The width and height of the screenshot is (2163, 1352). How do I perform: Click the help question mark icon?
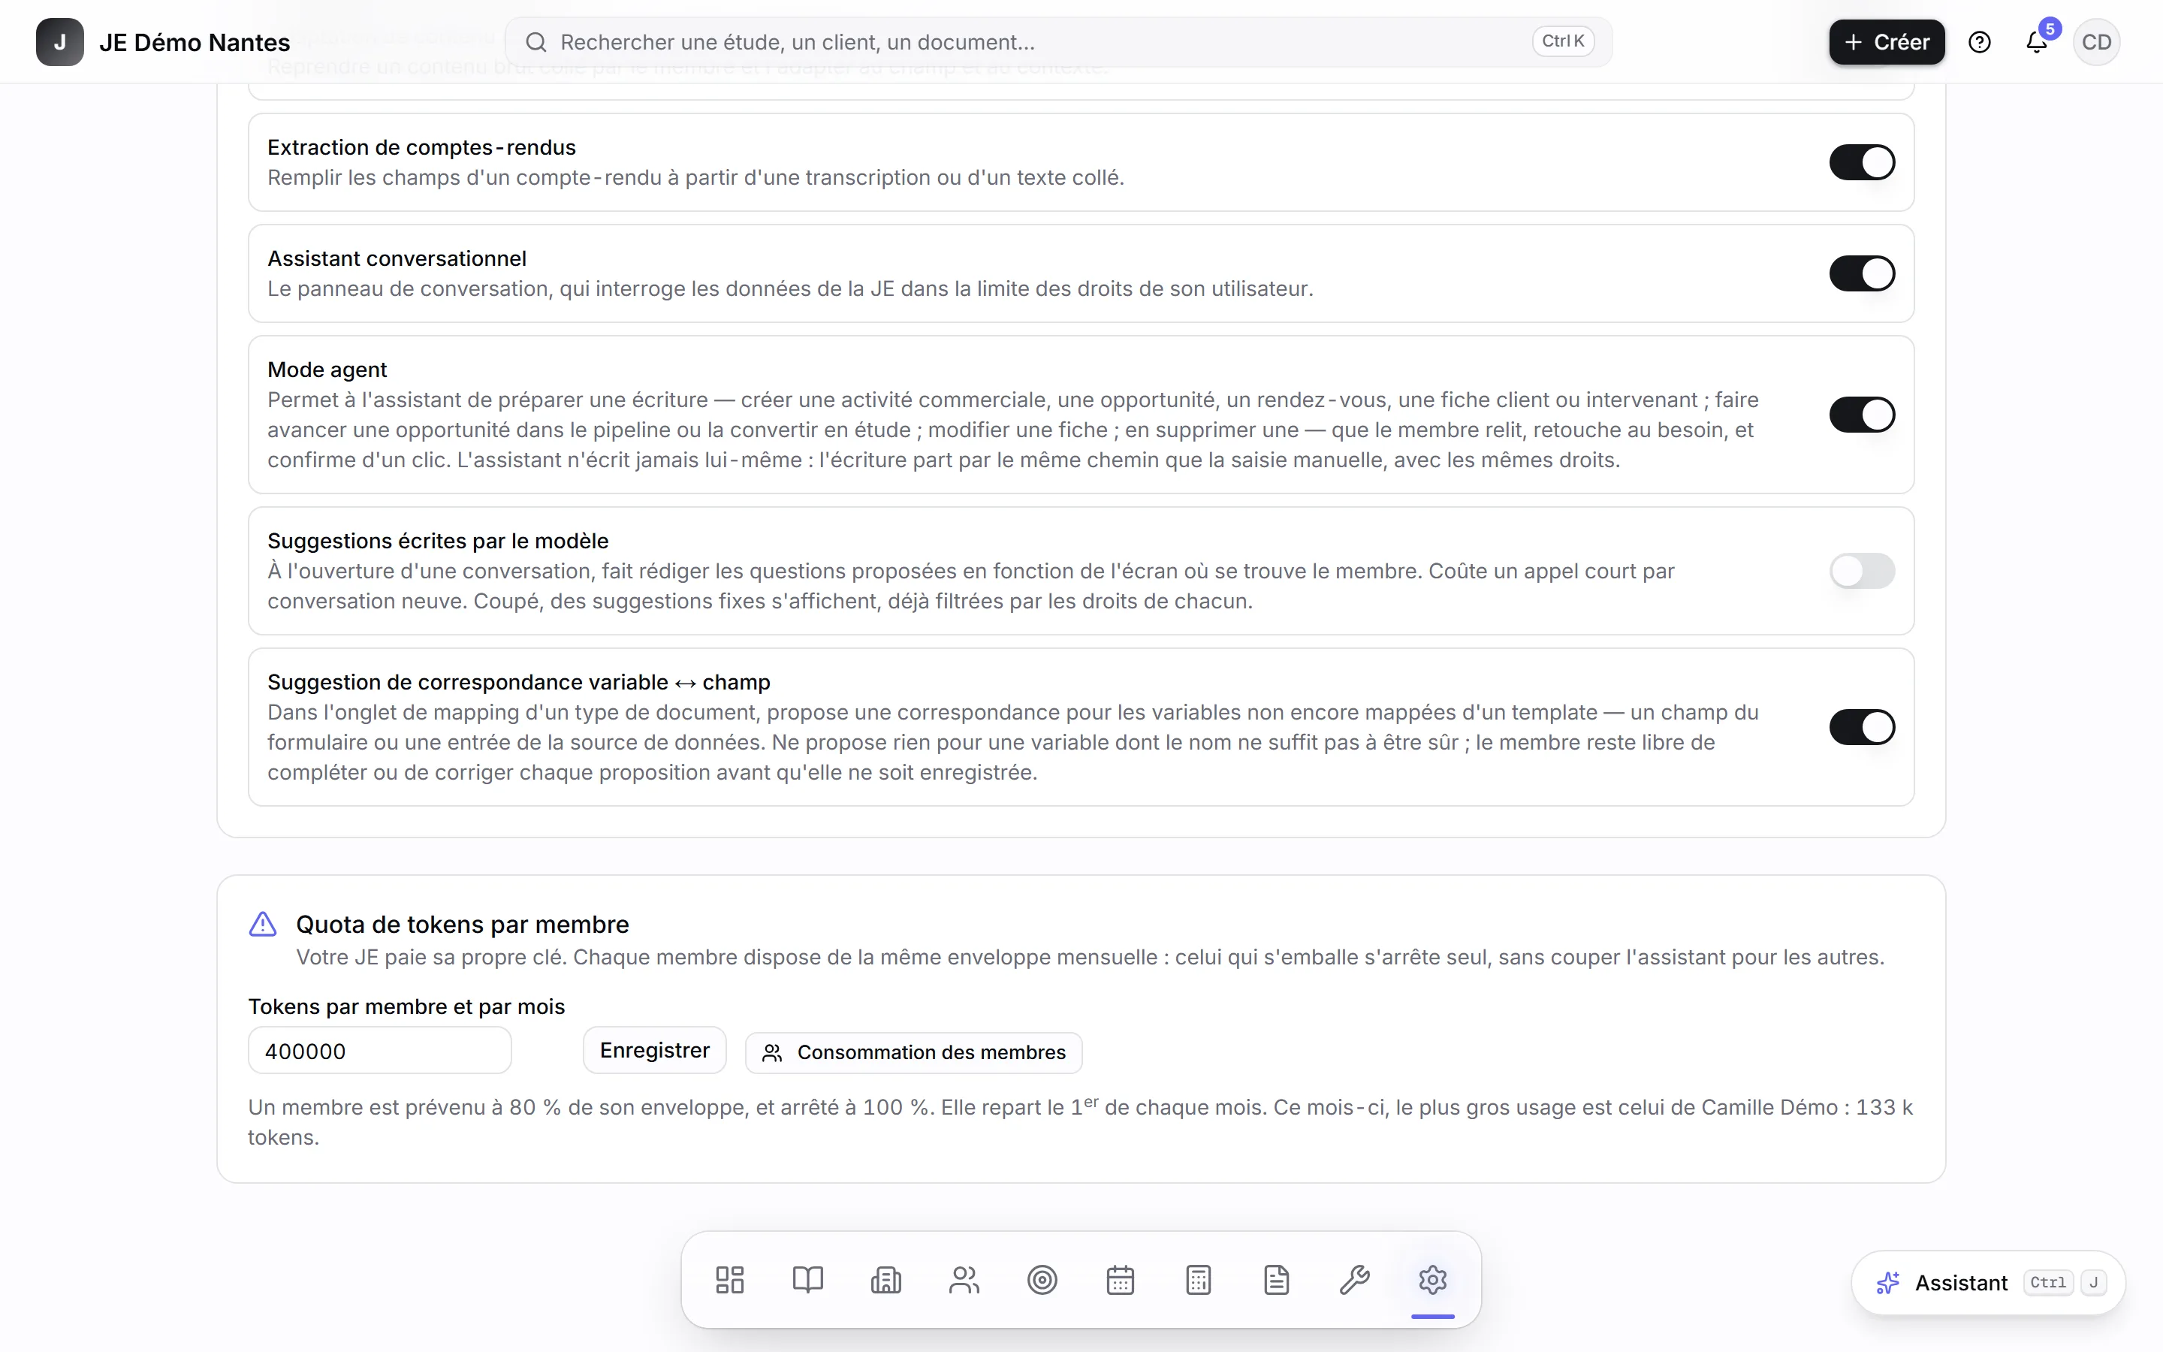1980,42
